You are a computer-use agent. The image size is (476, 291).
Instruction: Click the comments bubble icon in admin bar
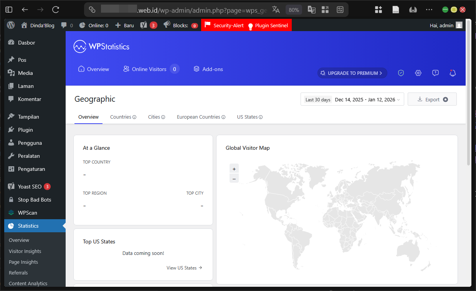(63, 25)
